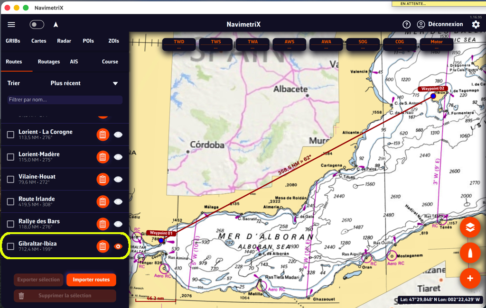Click the Importer routes button
The image size is (486, 308).
[92, 280]
